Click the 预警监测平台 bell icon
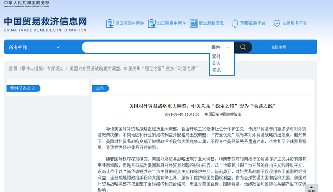The width and height of the screenshot is (333, 192). 235,23
